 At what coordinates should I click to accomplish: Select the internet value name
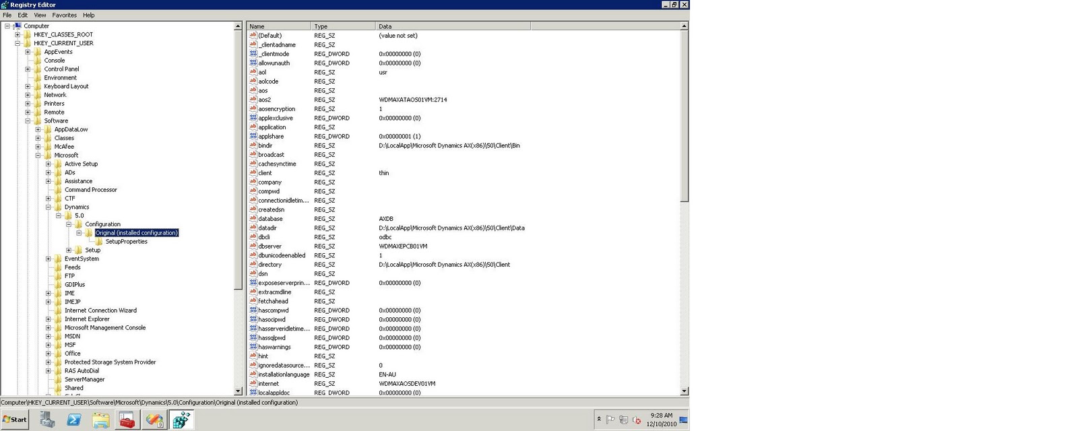point(269,384)
